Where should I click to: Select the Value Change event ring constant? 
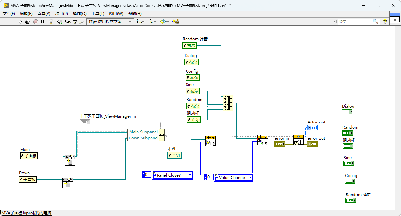[x=233, y=177]
